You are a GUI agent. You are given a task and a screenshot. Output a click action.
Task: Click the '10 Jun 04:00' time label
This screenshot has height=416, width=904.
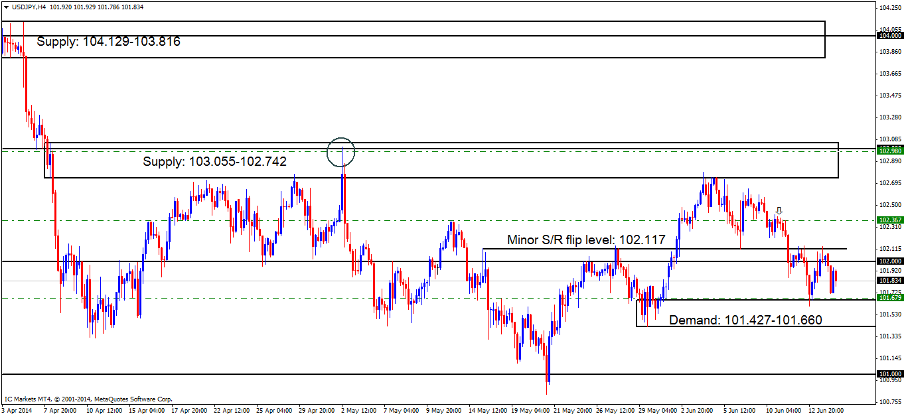785,411
